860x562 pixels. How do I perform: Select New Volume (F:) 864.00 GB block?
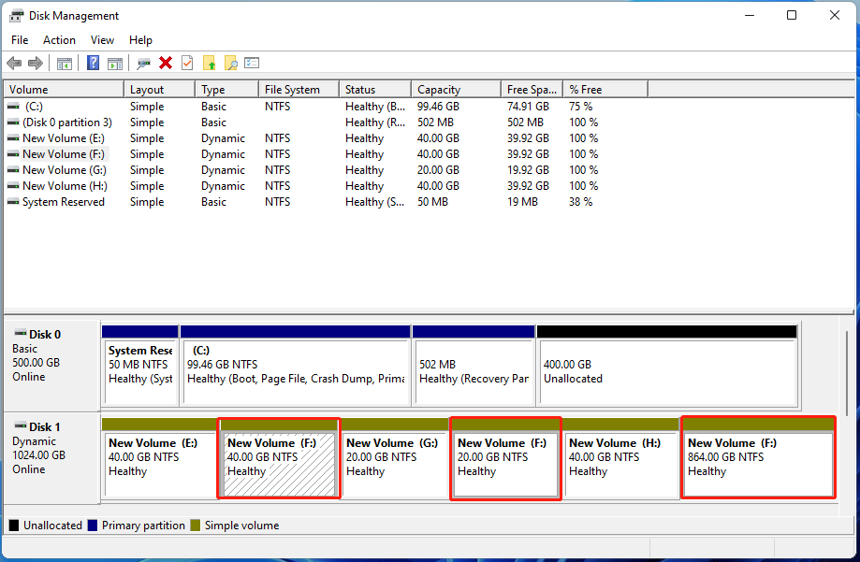coord(758,458)
